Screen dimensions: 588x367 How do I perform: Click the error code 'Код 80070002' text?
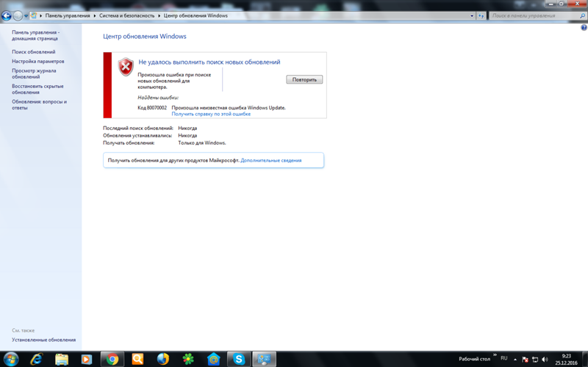pos(152,108)
